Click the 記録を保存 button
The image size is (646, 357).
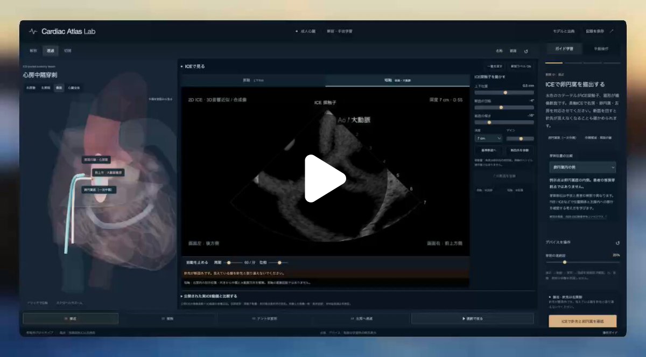pyautogui.click(x=596, y=31)
